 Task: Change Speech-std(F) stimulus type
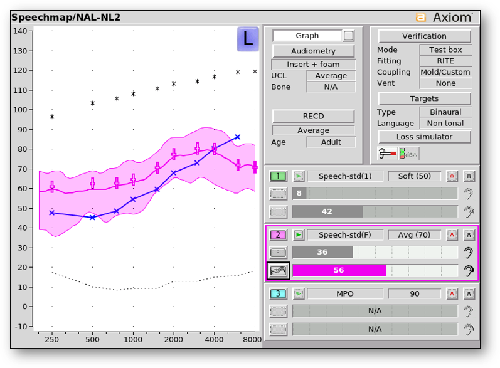pos(345,235)
